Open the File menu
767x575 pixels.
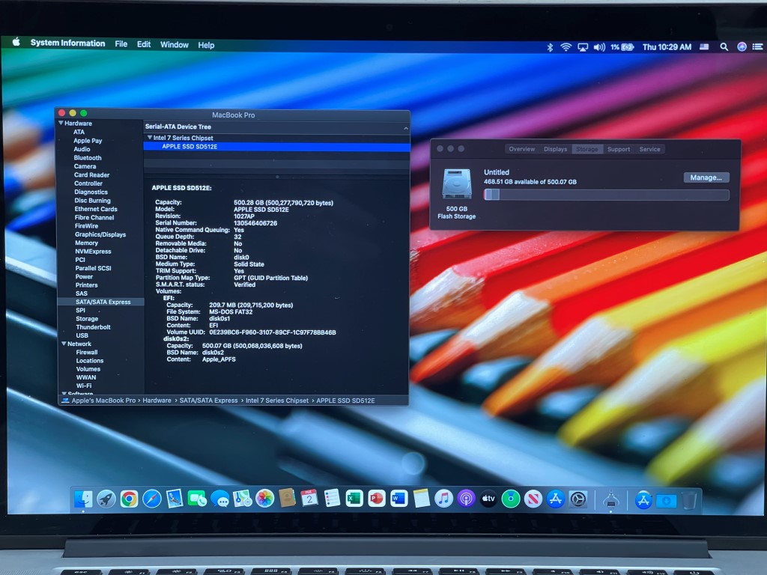click(x=121, y=44)
